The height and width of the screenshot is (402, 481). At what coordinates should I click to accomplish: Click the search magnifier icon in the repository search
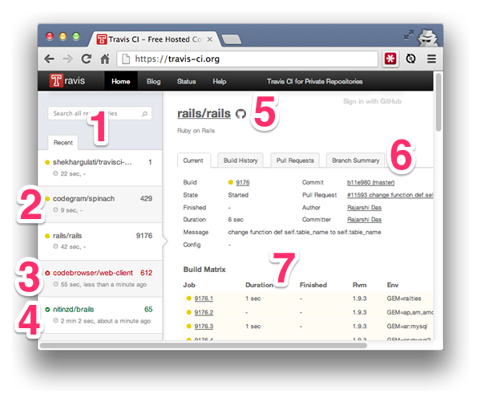click(x=144, y=114)
